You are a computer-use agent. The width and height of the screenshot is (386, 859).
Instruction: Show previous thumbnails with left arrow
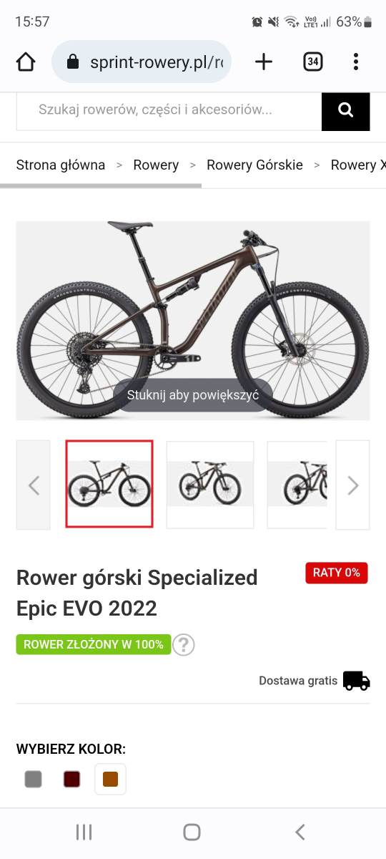[x=34, y=485]
